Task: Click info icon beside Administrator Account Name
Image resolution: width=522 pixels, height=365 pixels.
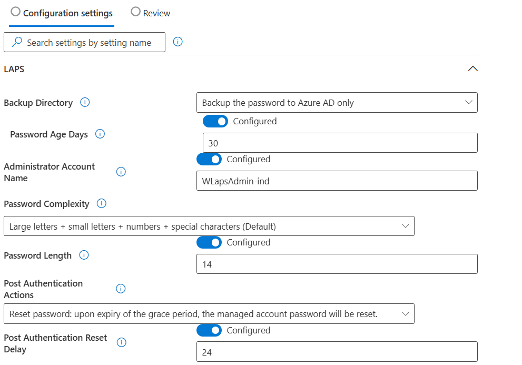Action: (121, 172)
